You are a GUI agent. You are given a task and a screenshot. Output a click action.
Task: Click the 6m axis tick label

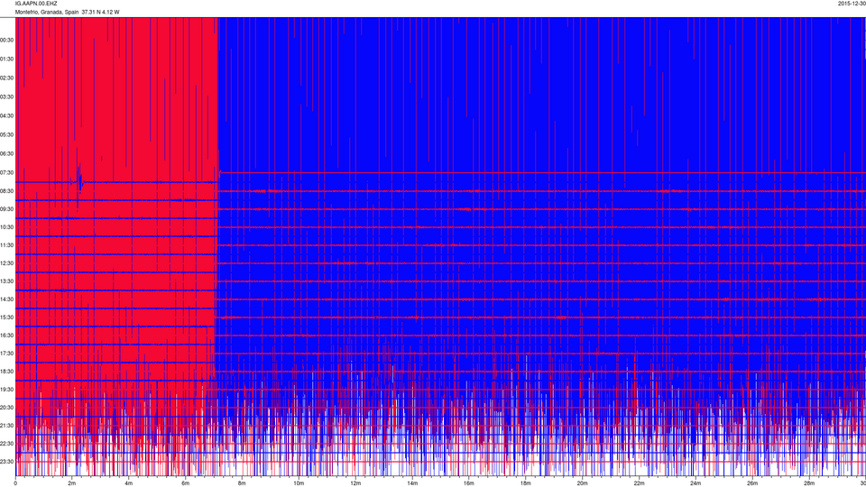point(186,483)
